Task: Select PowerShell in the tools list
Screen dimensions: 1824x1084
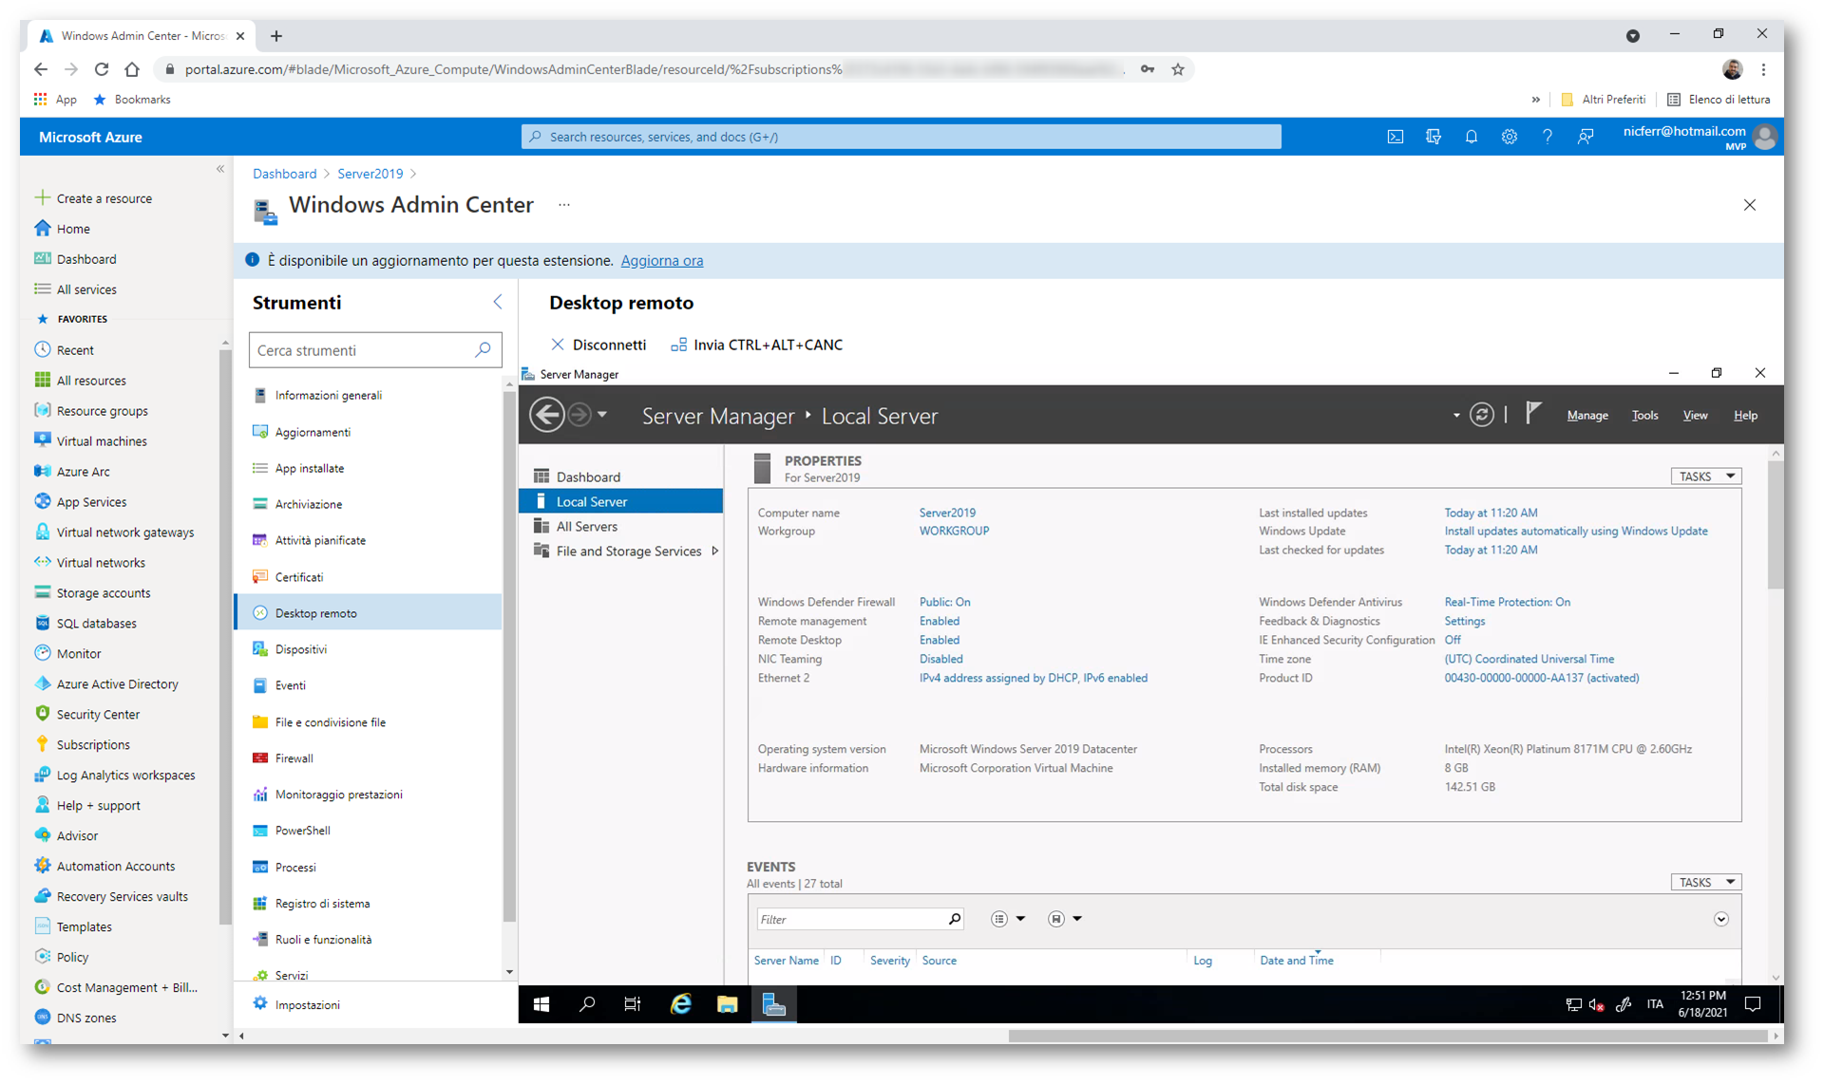Action: pos(302,831)
